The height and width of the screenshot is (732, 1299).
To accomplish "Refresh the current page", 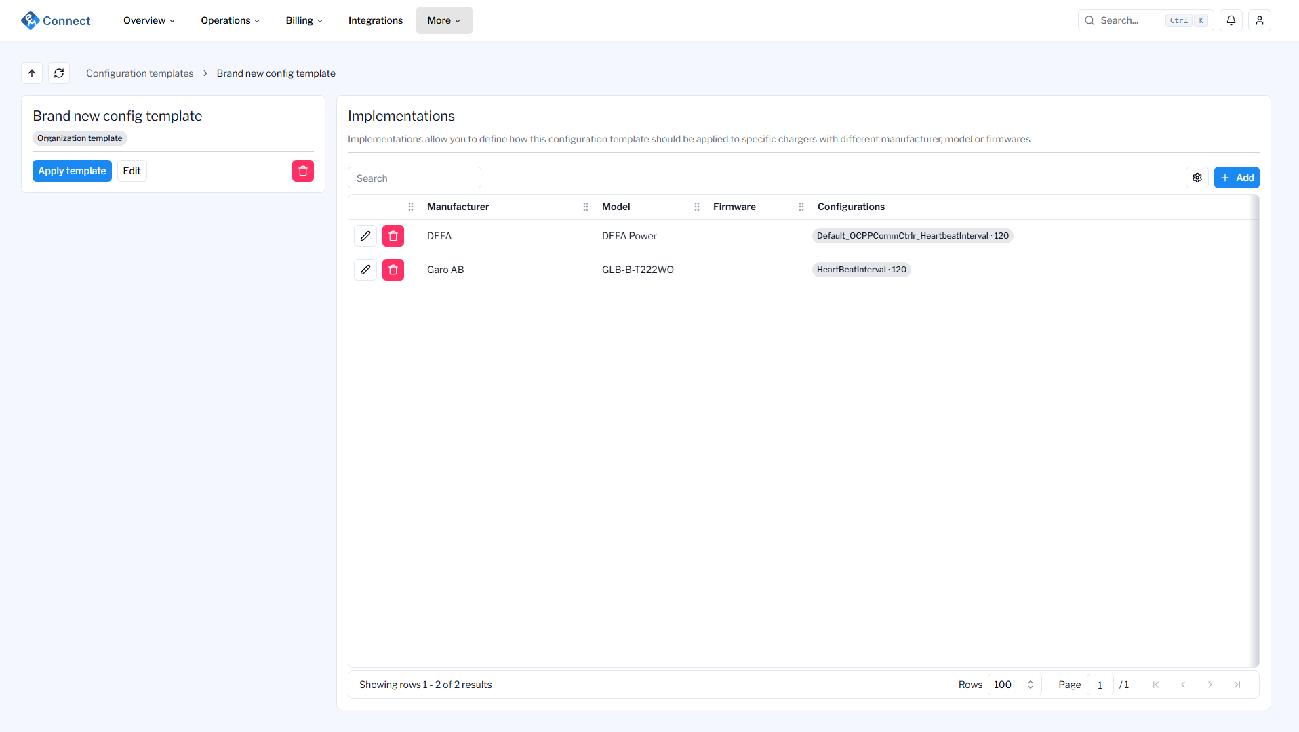I will tap(59, 73).
